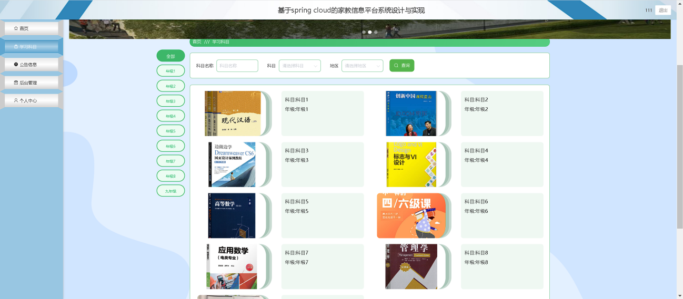
Task: Filter by 年级3
Action: (x=170, y=101)
